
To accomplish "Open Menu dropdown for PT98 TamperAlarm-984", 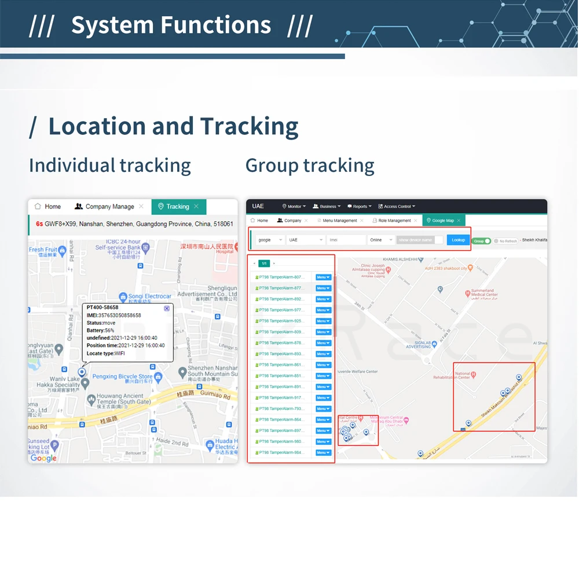I will [x=323, y=453].
